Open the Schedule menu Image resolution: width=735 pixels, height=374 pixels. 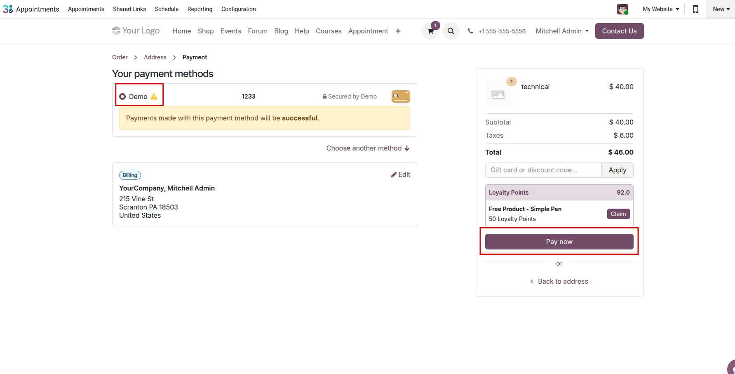167,9
